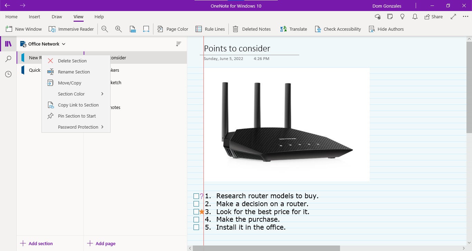Click the orange star tag on item 3

pos(202,212)
